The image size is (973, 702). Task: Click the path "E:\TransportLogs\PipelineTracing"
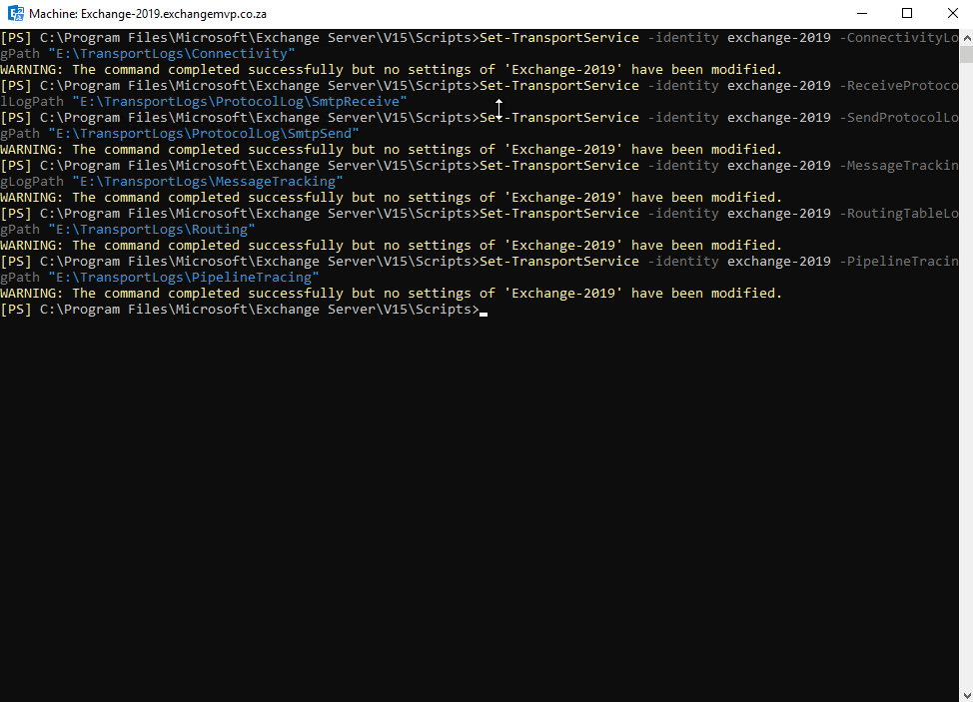pyautogui.click(x=184, y=278)
